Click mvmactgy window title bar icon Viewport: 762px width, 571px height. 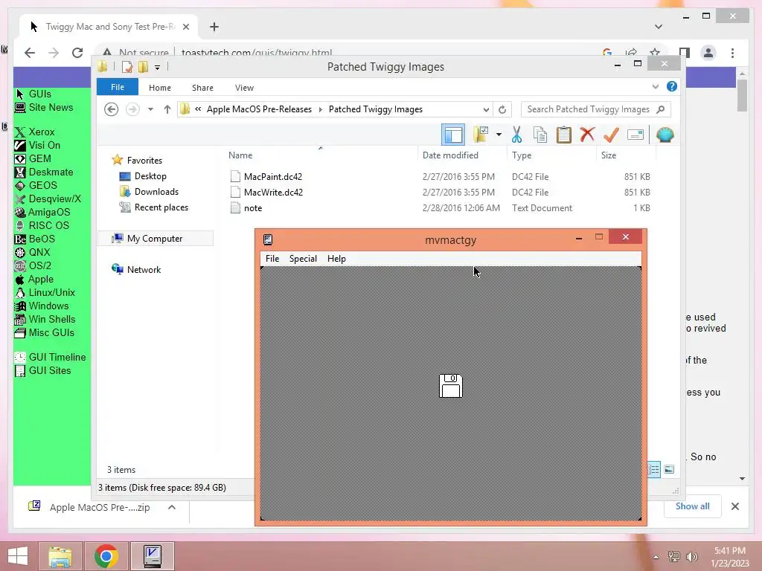[x=268, y=239]
